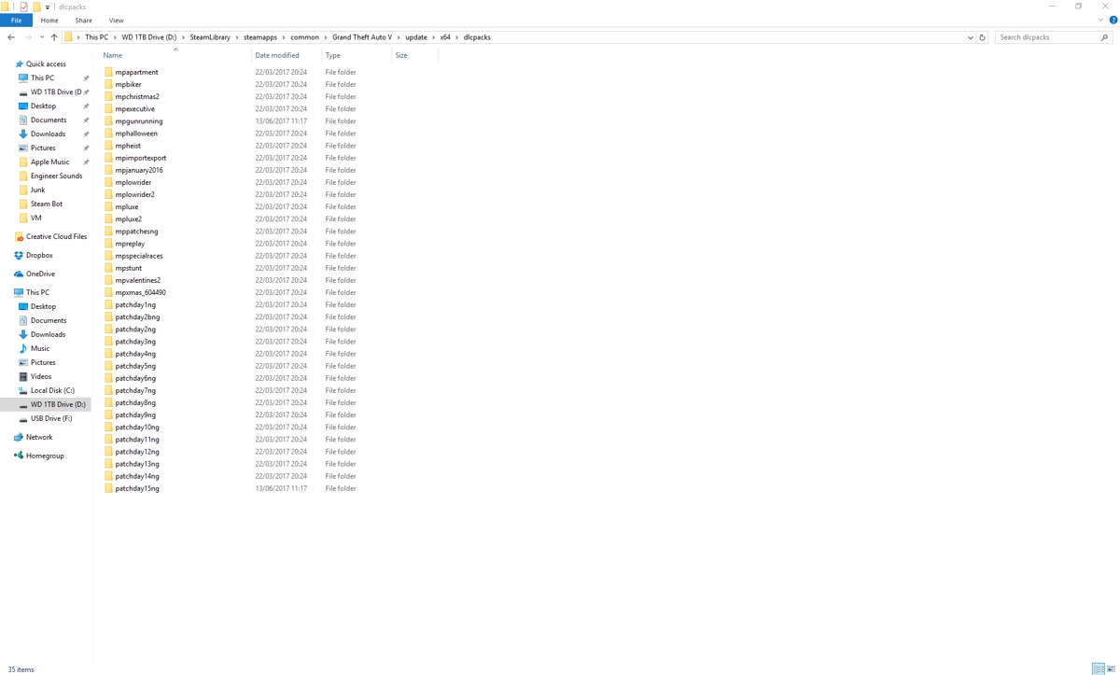Open the address bar history dropdown arrow

970,37
